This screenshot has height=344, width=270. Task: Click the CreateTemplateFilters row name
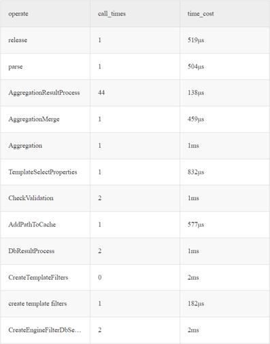(38, 278)
